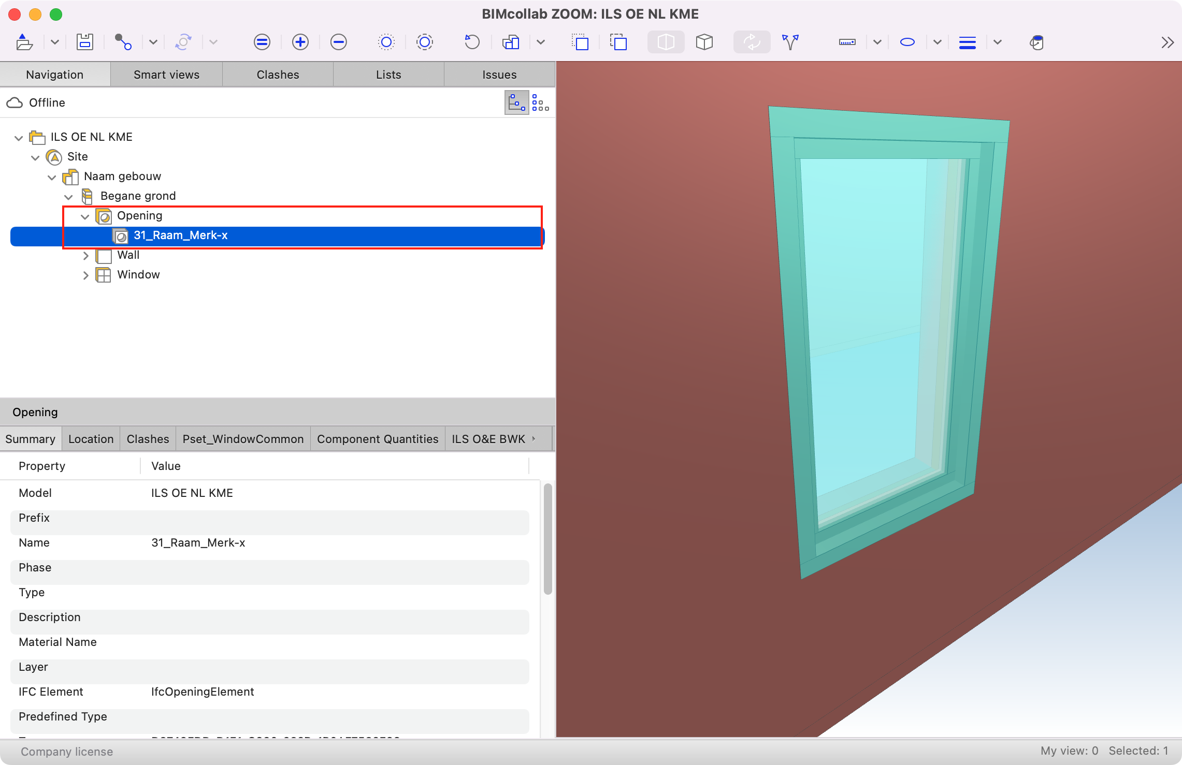This screenshot has height=765, width=1182.
Task: Switch to the Lists tab
Action: point(388,75)
